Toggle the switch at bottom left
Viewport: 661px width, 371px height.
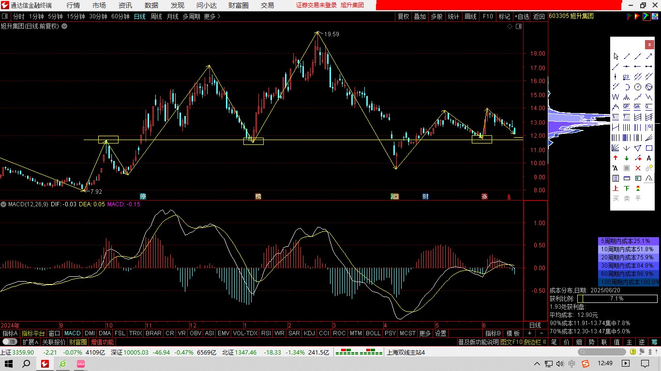tap(9, 342)
